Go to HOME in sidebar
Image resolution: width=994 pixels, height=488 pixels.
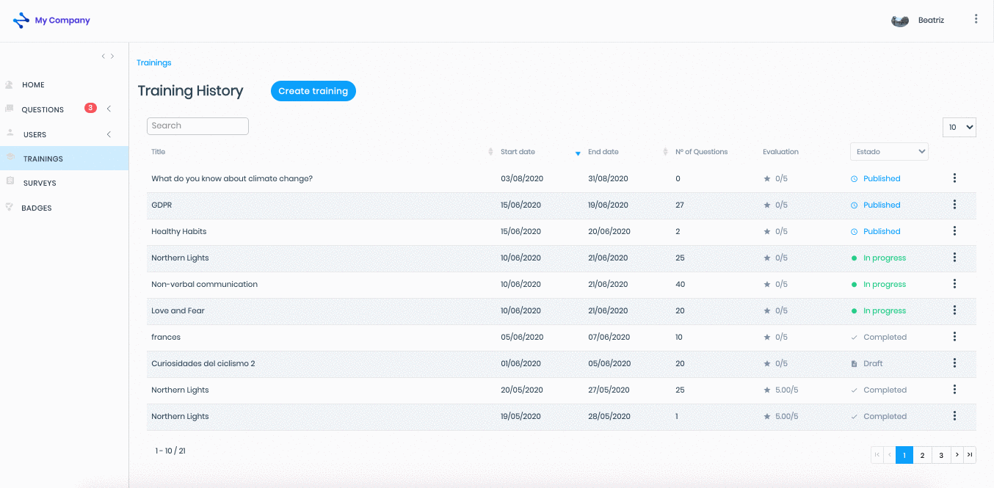click(33, 85)
